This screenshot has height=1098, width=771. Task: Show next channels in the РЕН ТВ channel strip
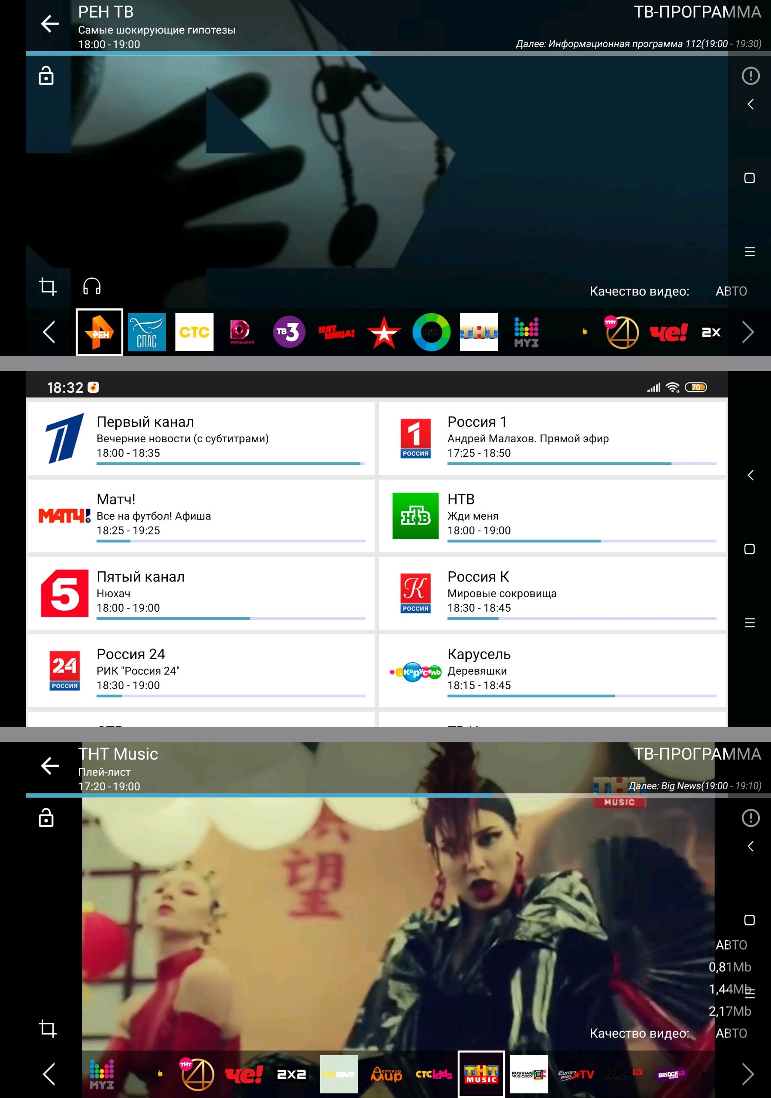coord(747,332)
